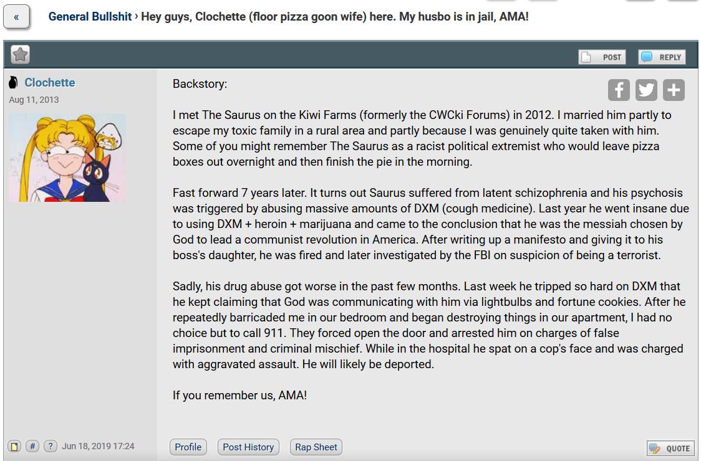The width and height of the screenshot is (701, 461).
Task: View the Sailor Moon avatar image
Action: click(x=67, y=157)
